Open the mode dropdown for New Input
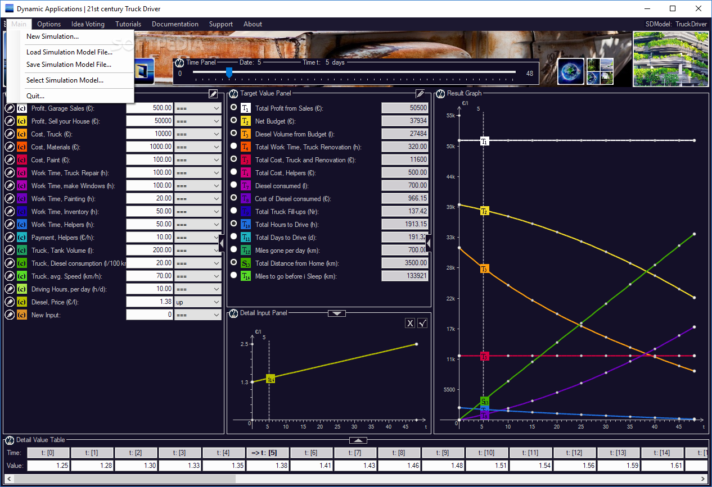Image resolution: width=712 pixels, height=487 pixels. (197, 315)
